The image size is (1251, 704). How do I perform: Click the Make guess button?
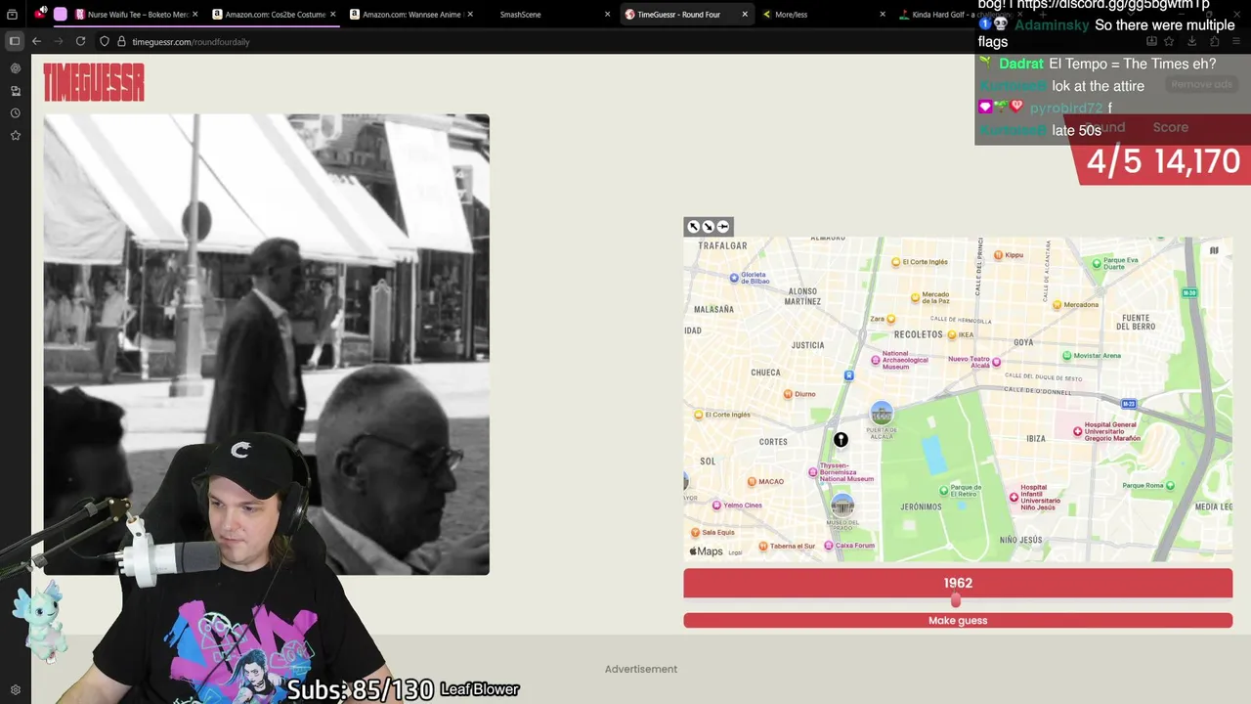[x=958, y=621]
